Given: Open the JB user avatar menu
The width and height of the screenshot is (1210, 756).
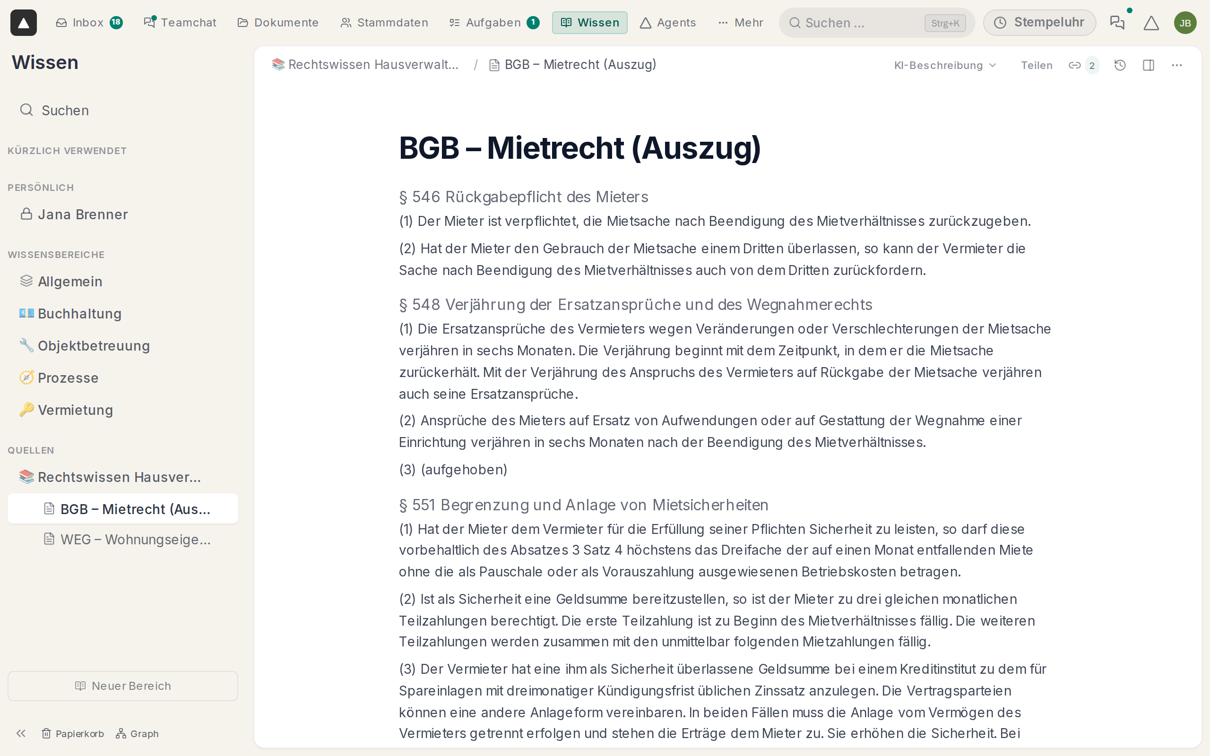Looking at the screenshot, I should pyautogui.click(x=1185, y=23).
